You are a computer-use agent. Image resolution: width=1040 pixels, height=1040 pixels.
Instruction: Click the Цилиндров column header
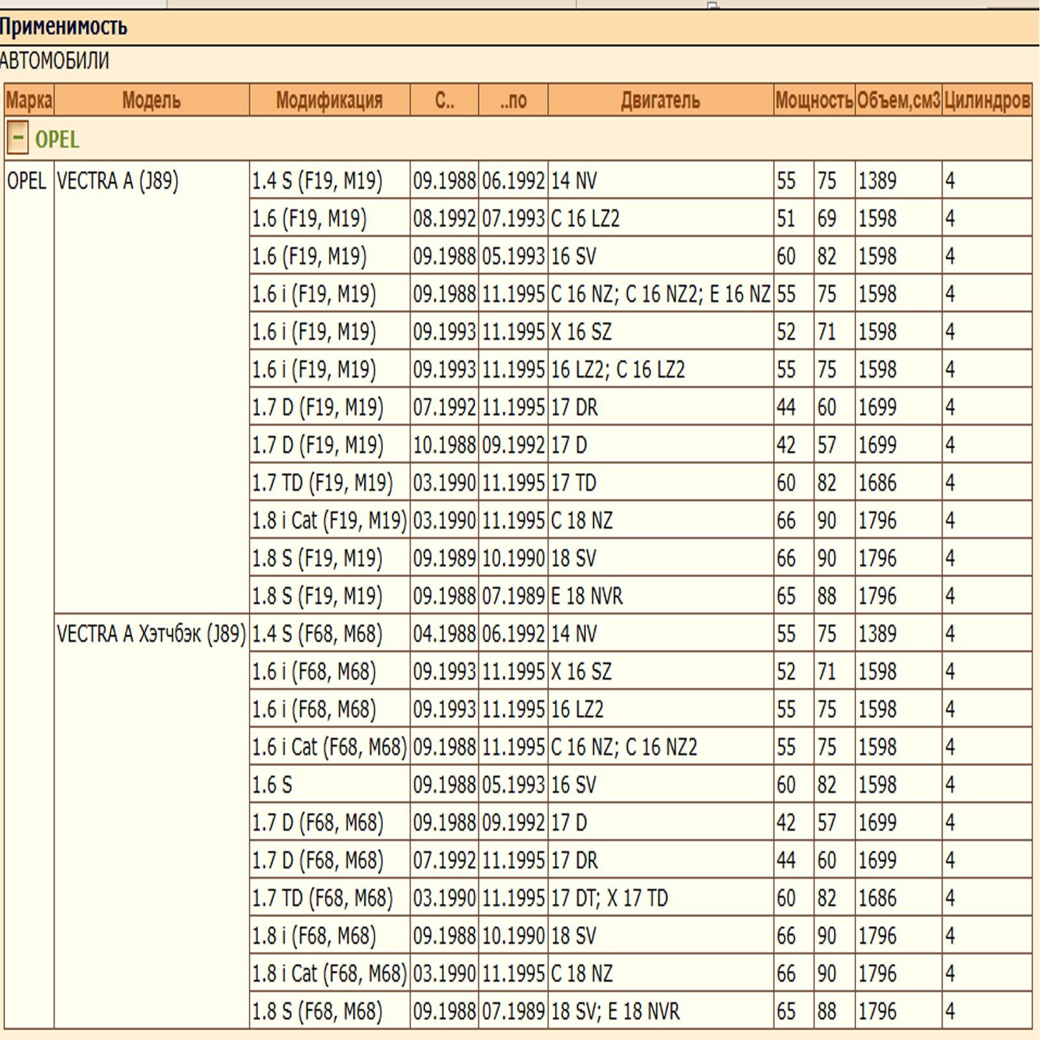click(986, 101)
